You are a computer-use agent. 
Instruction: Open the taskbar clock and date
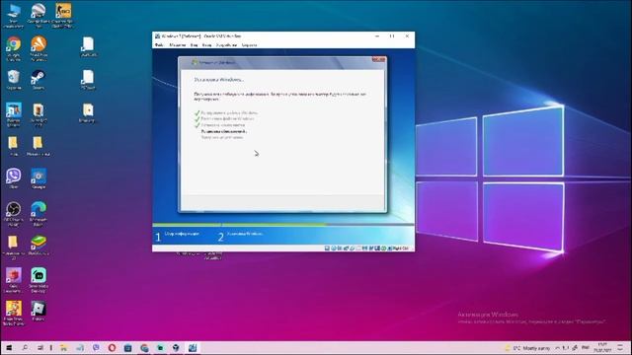point(602,348)
